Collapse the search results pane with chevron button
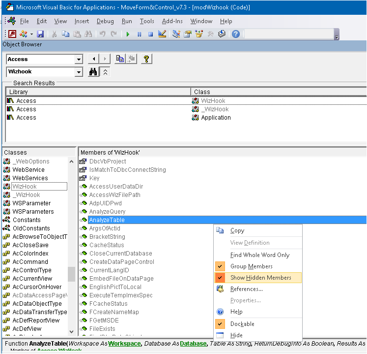 (x=105, y=72)
